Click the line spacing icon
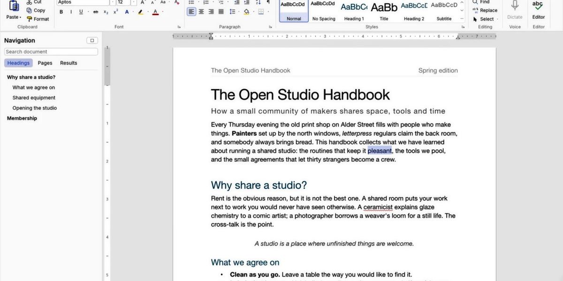 (233, 12)
